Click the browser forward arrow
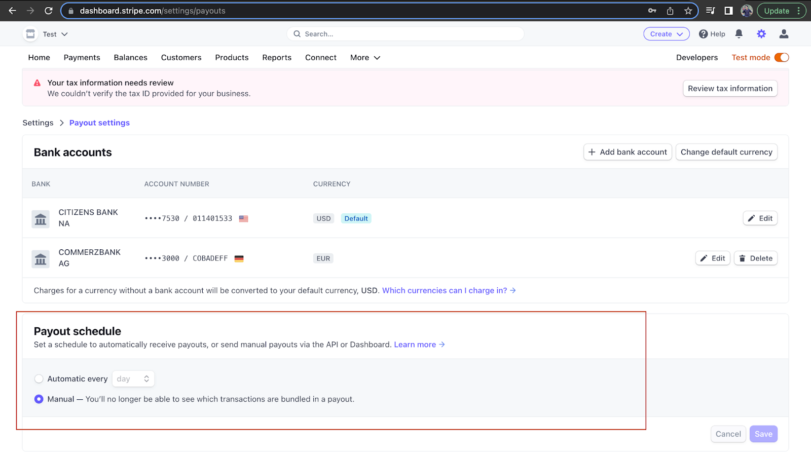This screenshot has height=457, width=811. (30, 11)
